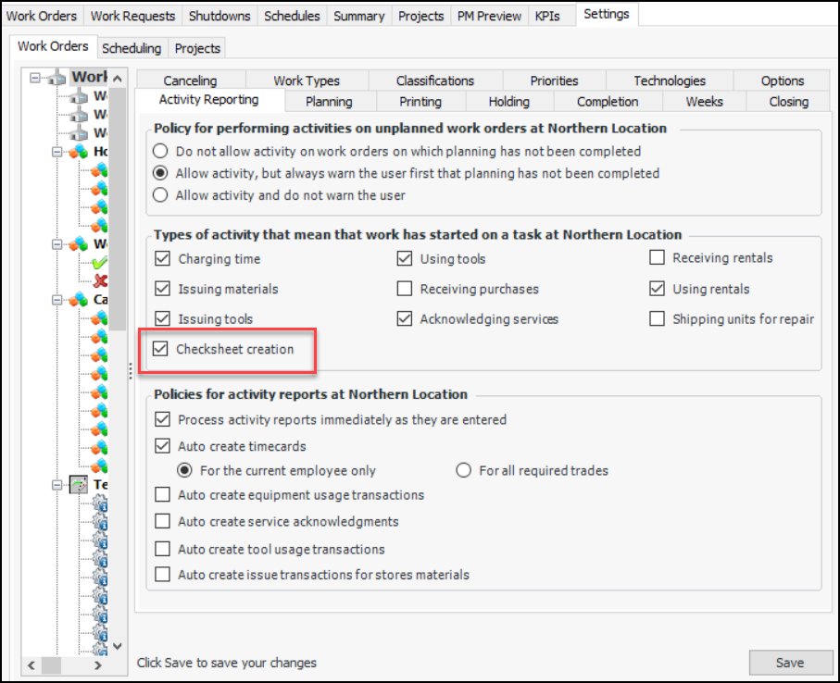The width and height of the screenshot is (840, 683).
Task: Toggle the Issuing tools checkbox
Action: [x=162, y=318]
